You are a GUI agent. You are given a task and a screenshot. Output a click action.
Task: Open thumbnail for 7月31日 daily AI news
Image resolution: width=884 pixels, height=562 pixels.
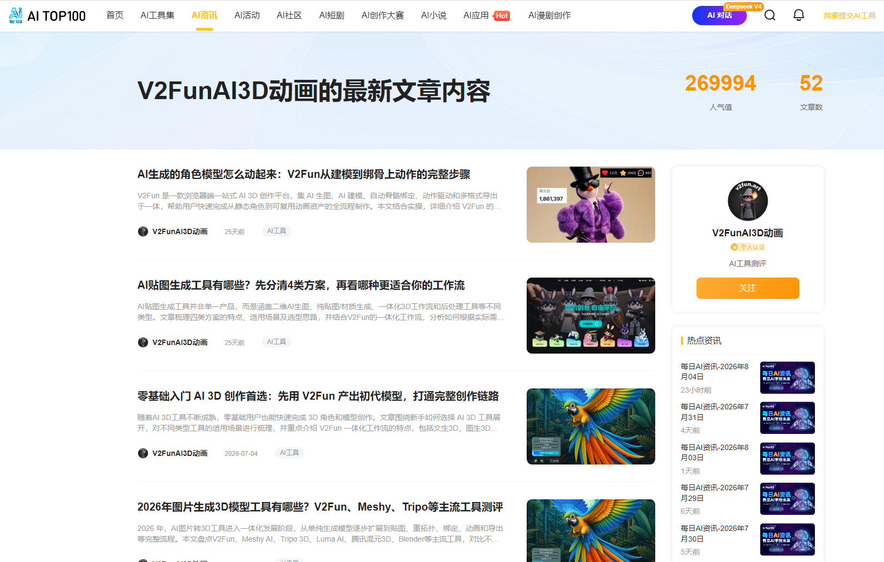click(x=788, y=418)
